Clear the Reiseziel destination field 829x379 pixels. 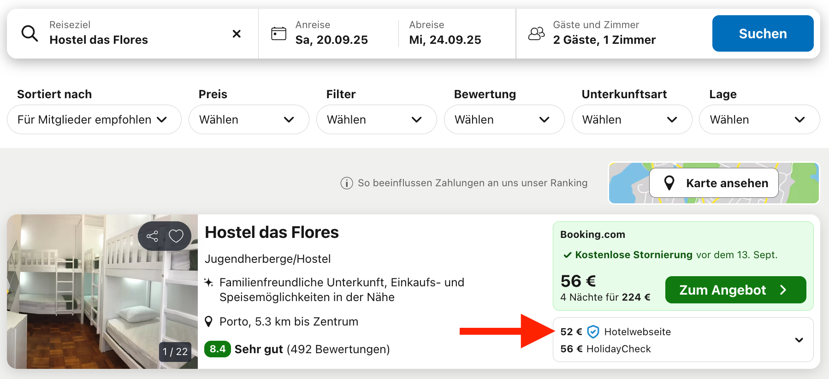tap(237, 34)
